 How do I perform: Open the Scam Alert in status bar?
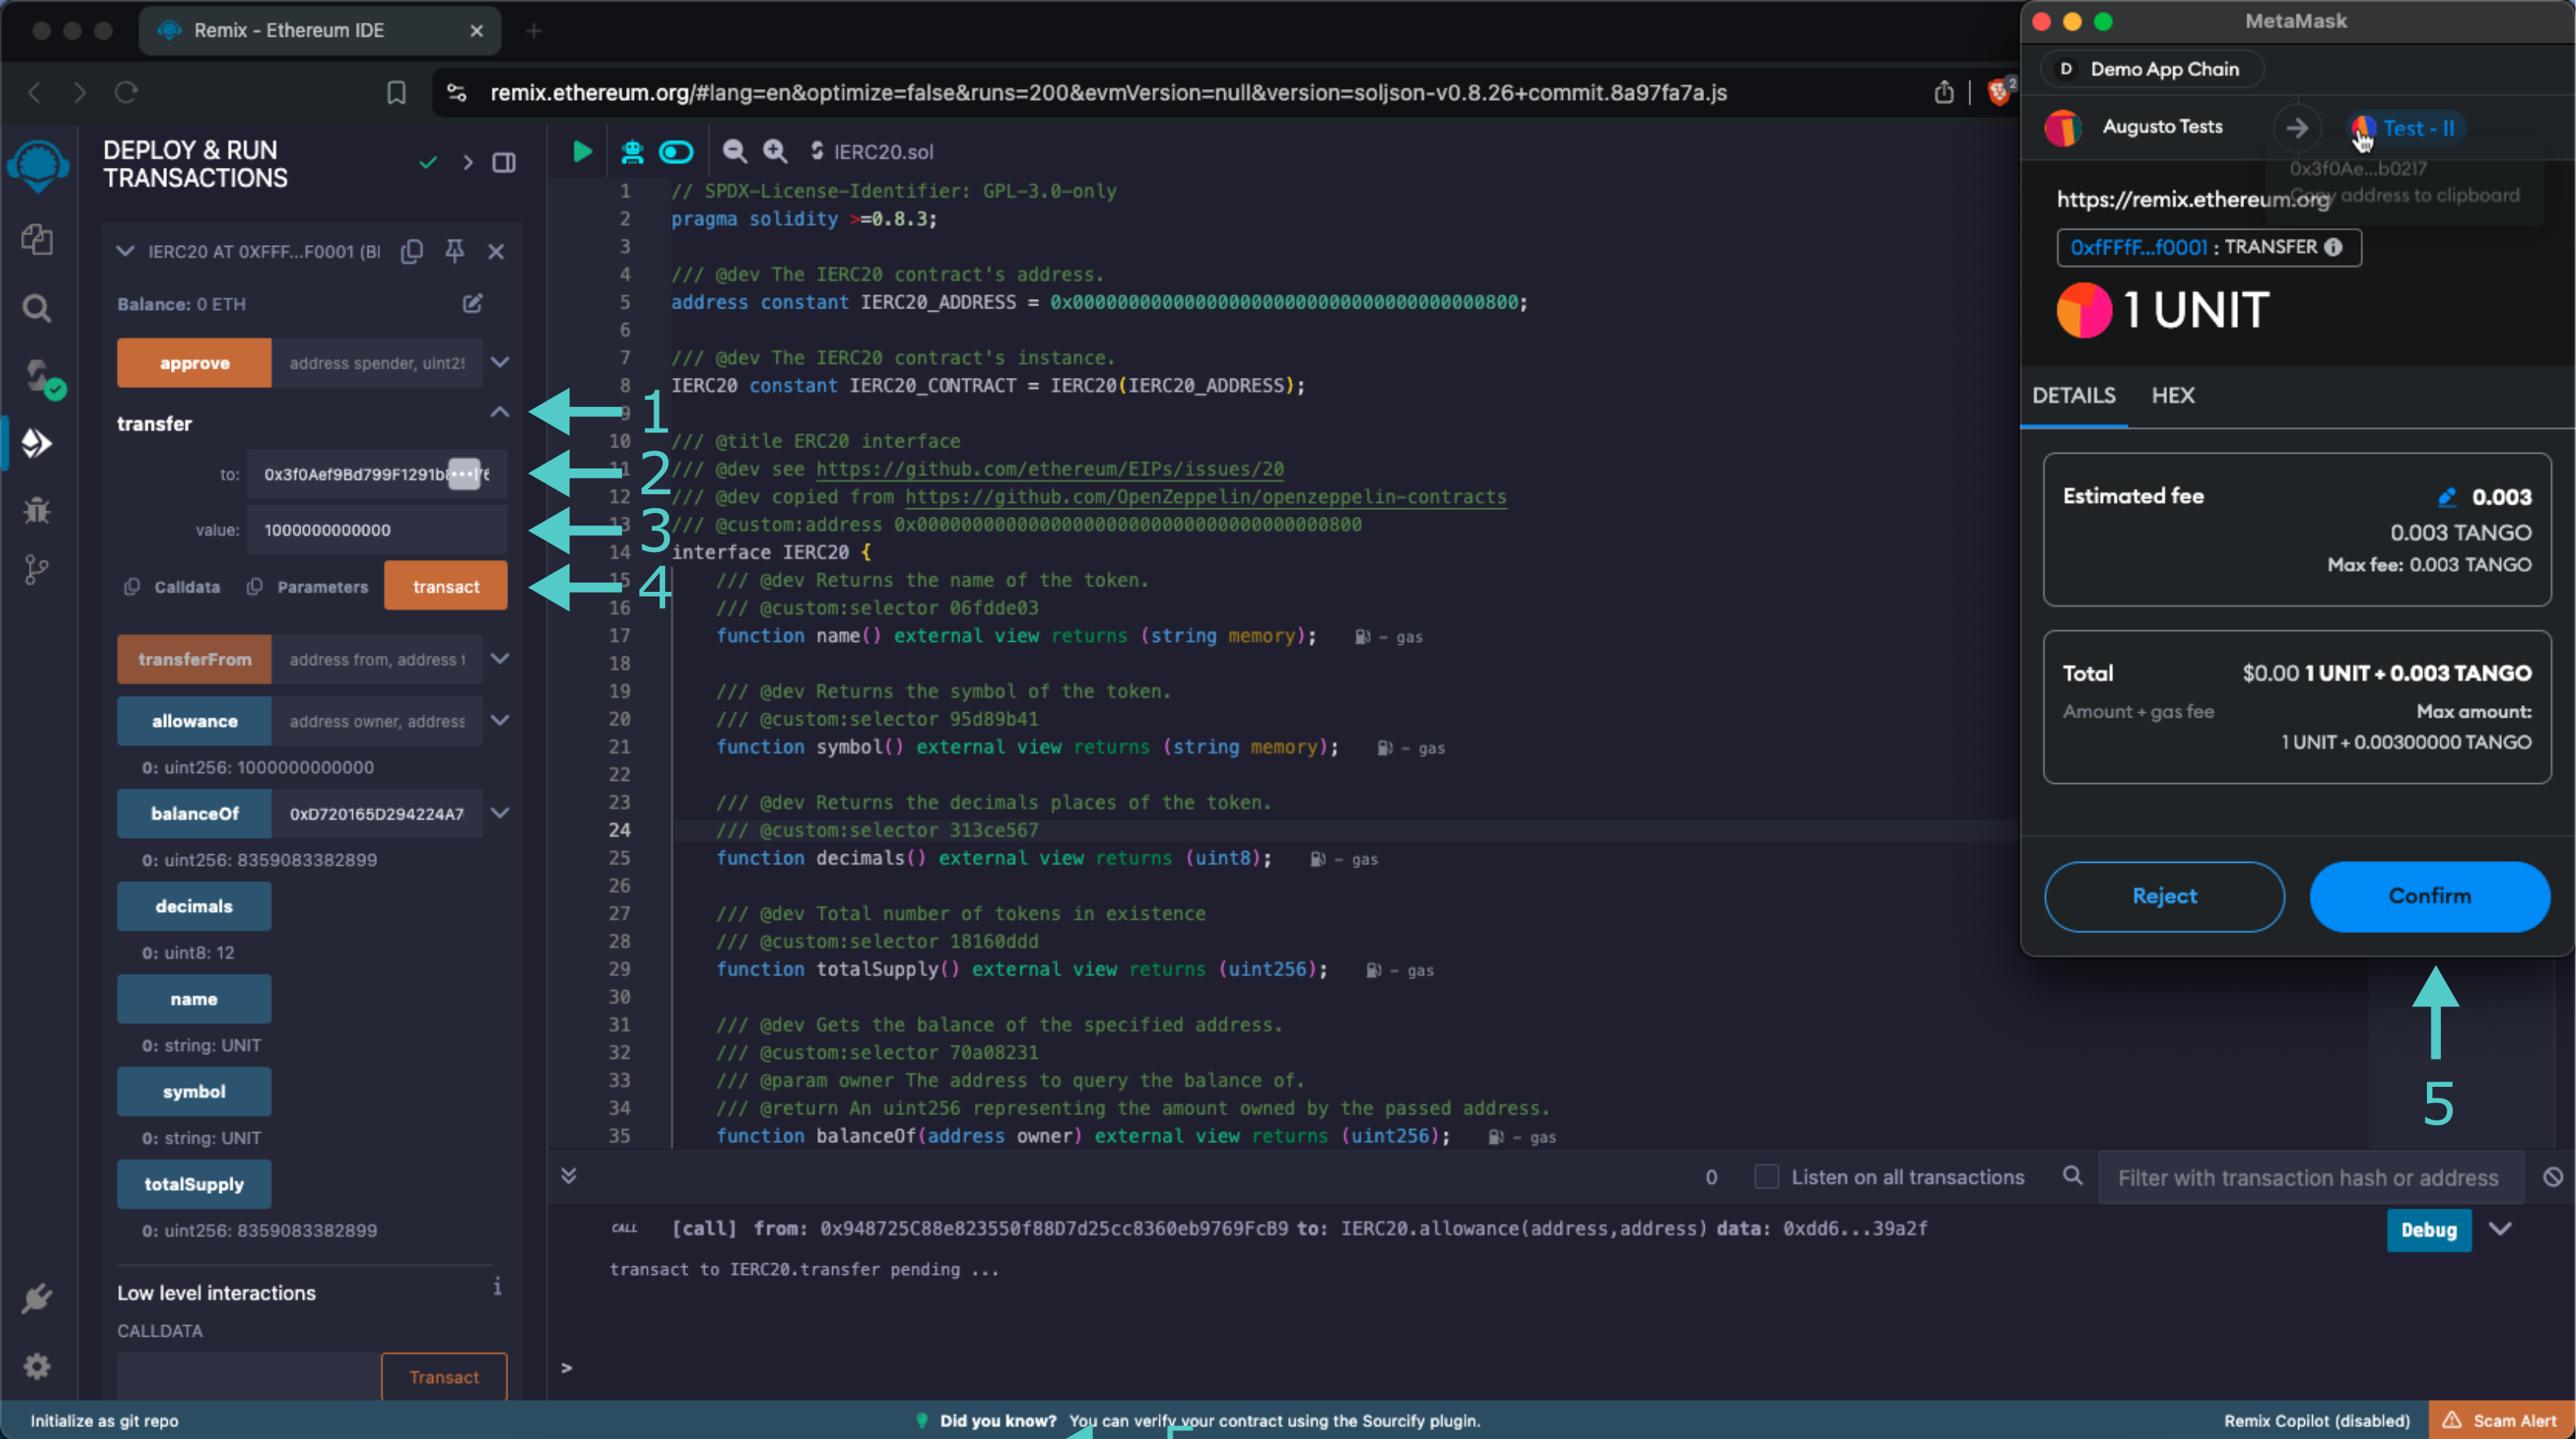coord(2501,1421)
